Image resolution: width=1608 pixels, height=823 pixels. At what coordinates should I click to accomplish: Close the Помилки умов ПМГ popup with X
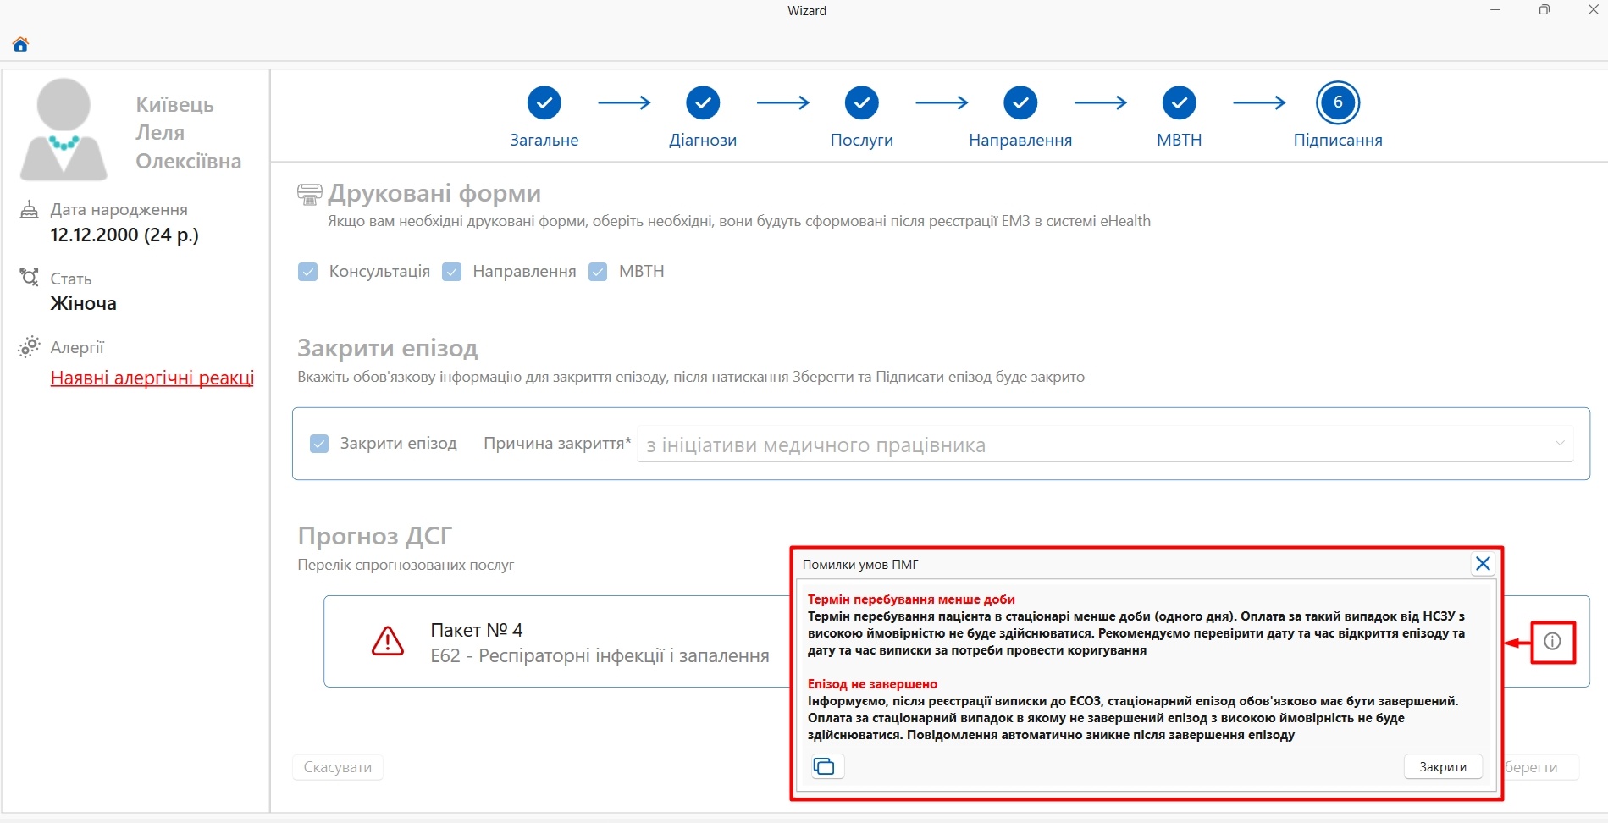1483,564
